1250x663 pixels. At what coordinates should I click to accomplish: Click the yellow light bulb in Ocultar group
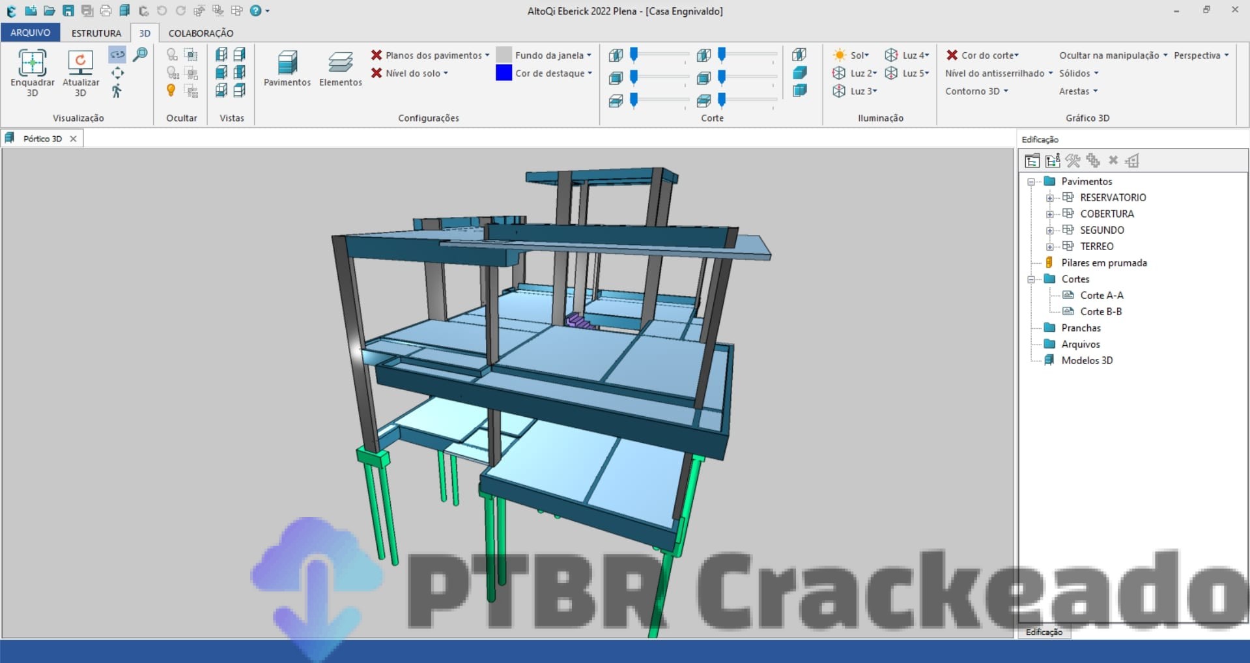coord(171,91)
